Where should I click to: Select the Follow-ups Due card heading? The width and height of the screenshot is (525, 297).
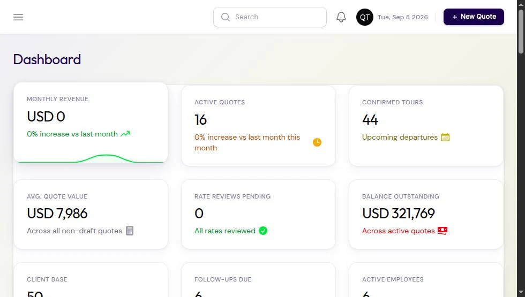[223, 279]
